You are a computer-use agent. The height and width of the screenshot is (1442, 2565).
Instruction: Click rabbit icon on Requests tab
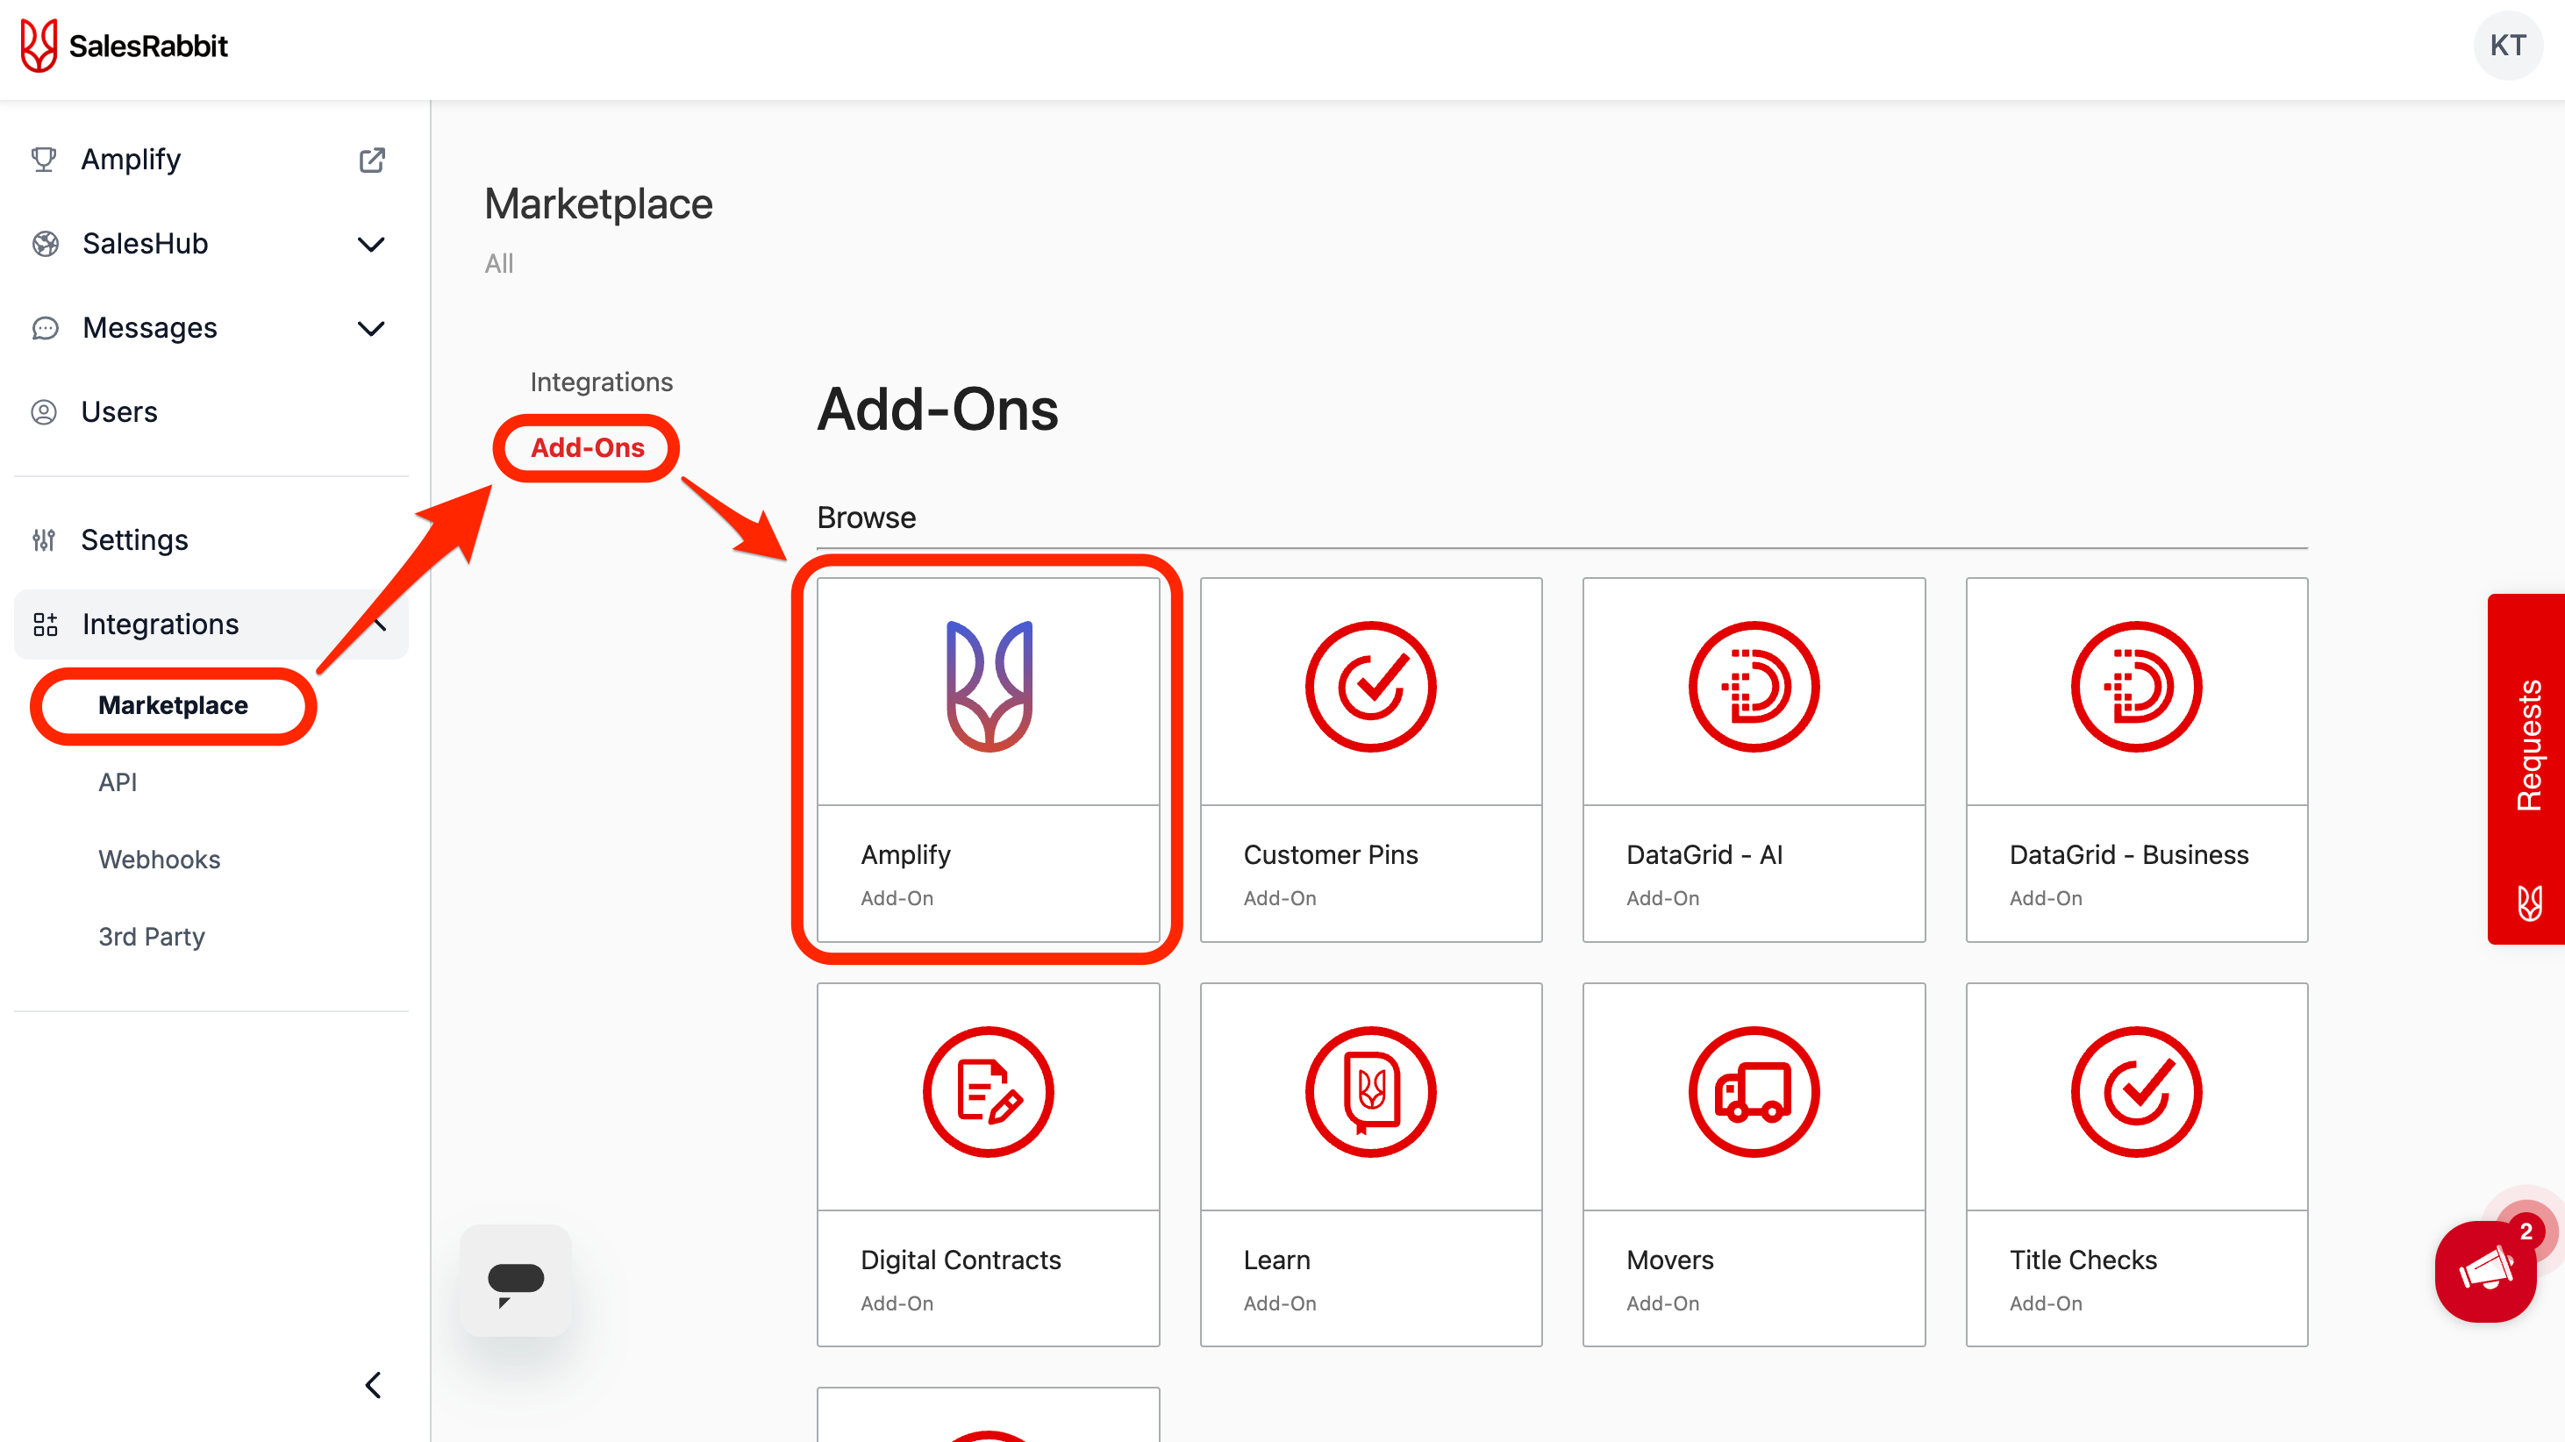coord(2530,903)
